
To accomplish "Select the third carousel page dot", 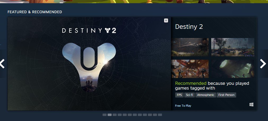I will point(115,115).
